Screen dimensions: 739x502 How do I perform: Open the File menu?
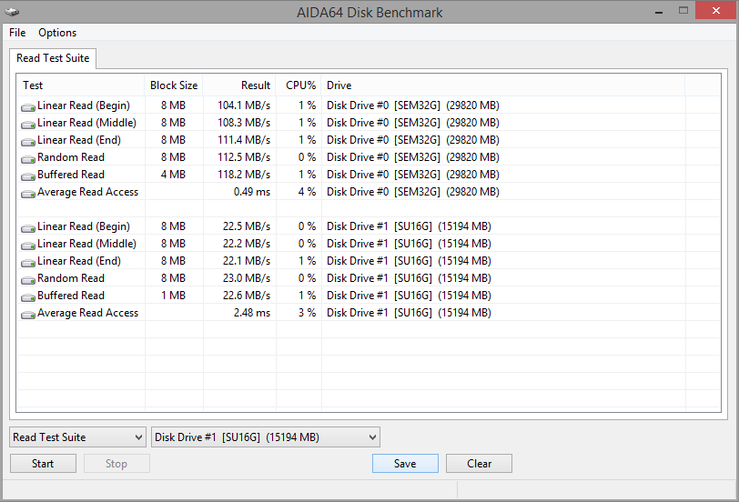pyautogui.click(x=17, y=33)
